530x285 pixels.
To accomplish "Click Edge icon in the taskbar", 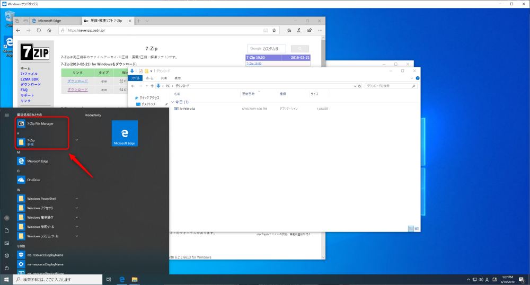I will [x=122, y=280].
